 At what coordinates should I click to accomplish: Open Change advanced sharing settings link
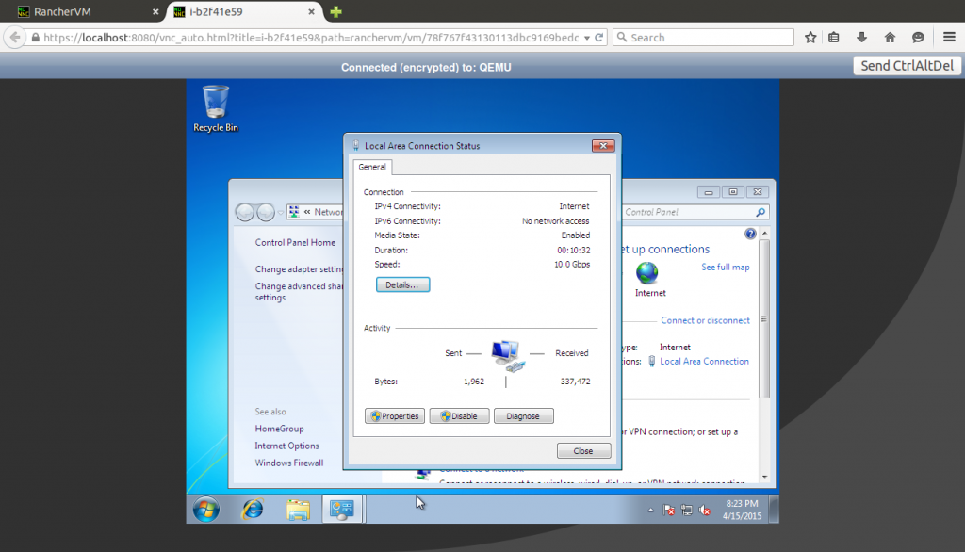(299, 292)
